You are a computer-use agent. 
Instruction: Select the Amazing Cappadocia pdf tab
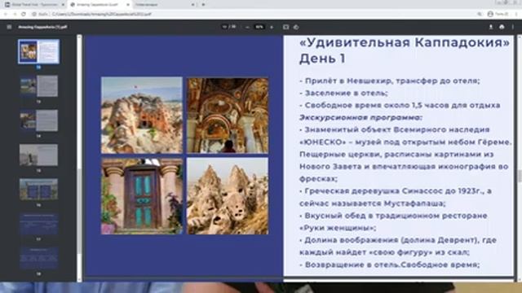pyautogui.click(x=100, y=5)
